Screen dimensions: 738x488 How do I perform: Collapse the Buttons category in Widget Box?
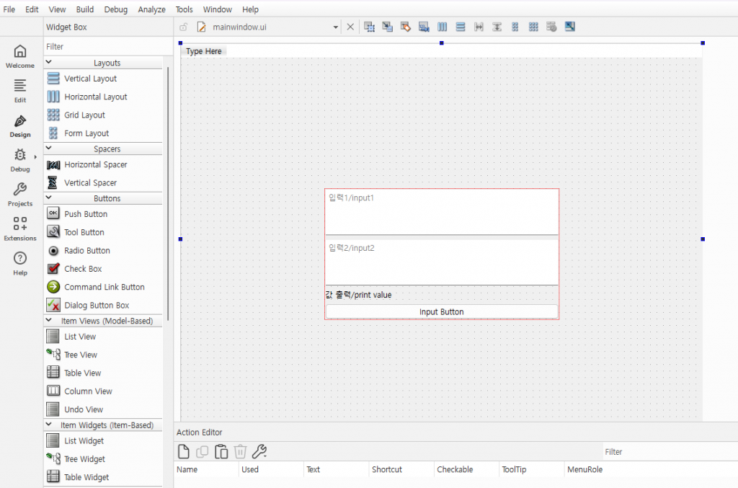(50, 198)
